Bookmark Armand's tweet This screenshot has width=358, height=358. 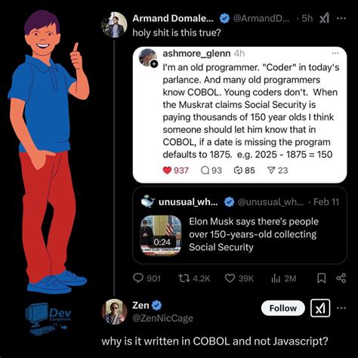[322, 278]
